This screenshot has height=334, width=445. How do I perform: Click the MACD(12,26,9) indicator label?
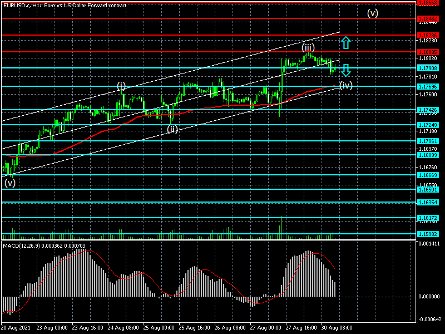tap(44, 245)
